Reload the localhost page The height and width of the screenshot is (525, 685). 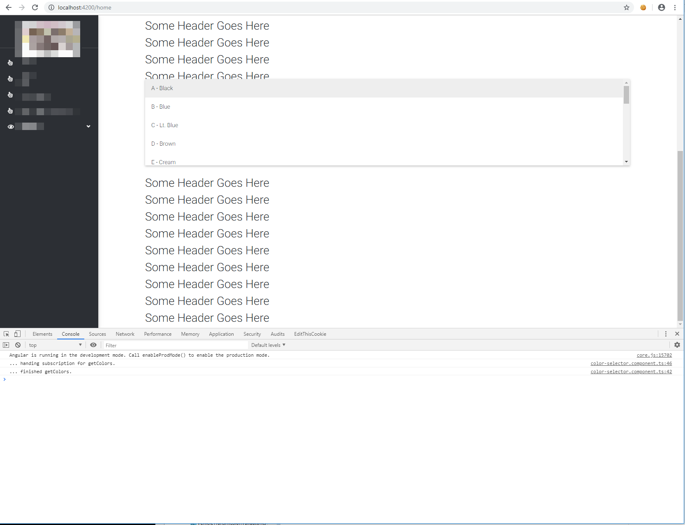coord(35,7)
